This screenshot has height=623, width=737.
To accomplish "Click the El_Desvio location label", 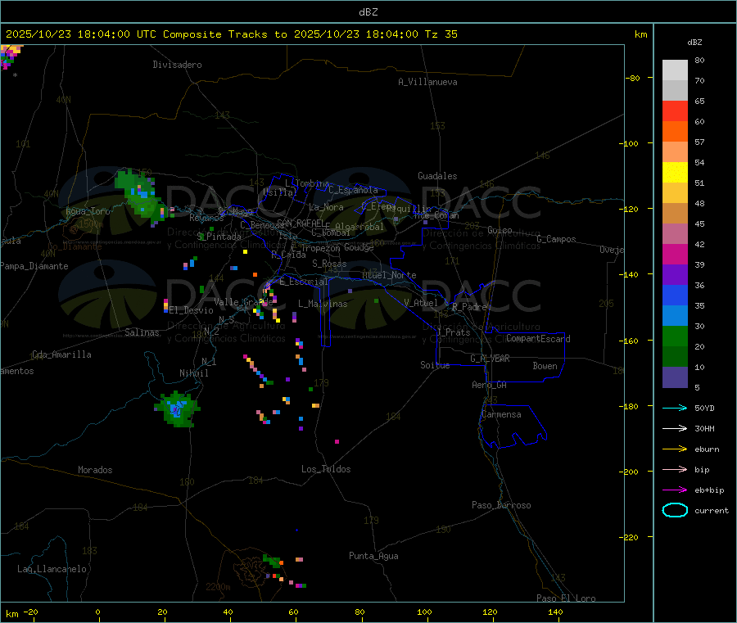I will coord(192,310).
